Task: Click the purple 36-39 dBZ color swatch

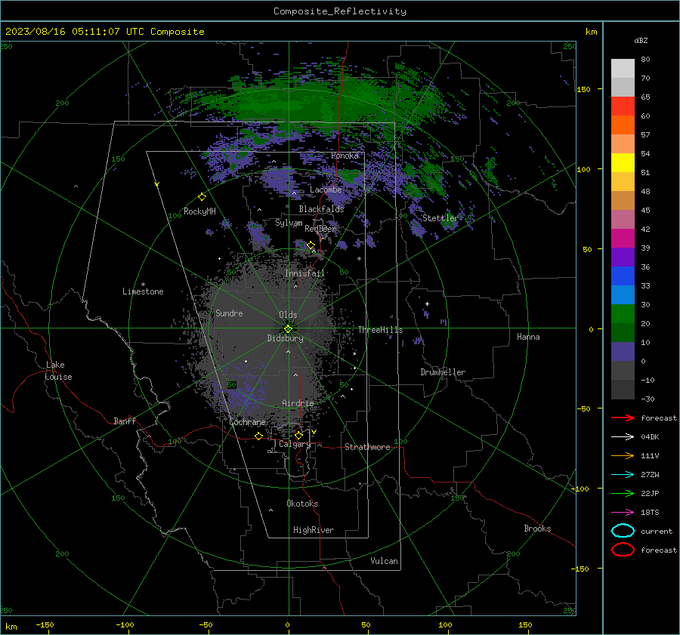Action: tap(623, 257)
